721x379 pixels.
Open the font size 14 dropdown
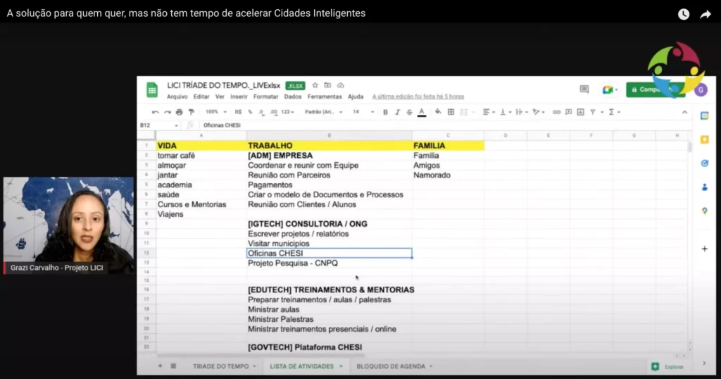click(x=362, y=112)
